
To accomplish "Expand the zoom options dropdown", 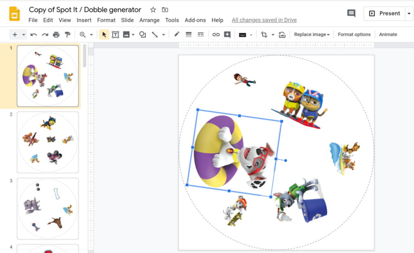I will (90, 34).
